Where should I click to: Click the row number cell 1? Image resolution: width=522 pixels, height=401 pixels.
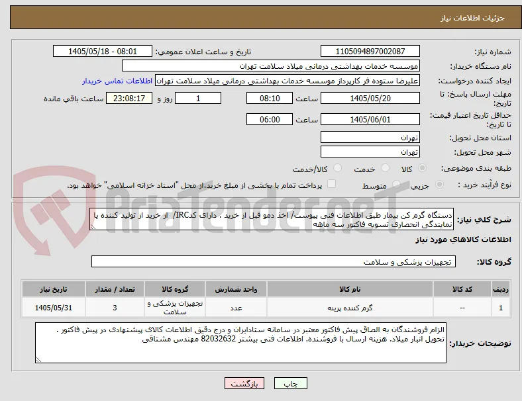[x=500, y=308]
